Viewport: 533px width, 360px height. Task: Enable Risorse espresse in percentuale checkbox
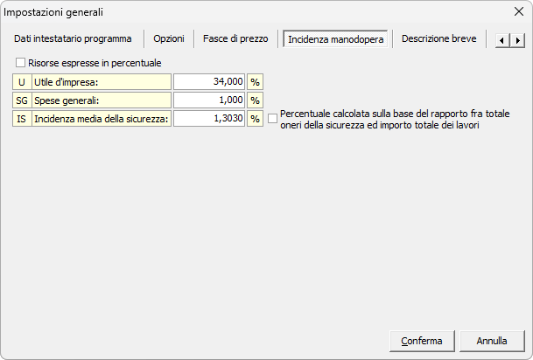[21, 63]
